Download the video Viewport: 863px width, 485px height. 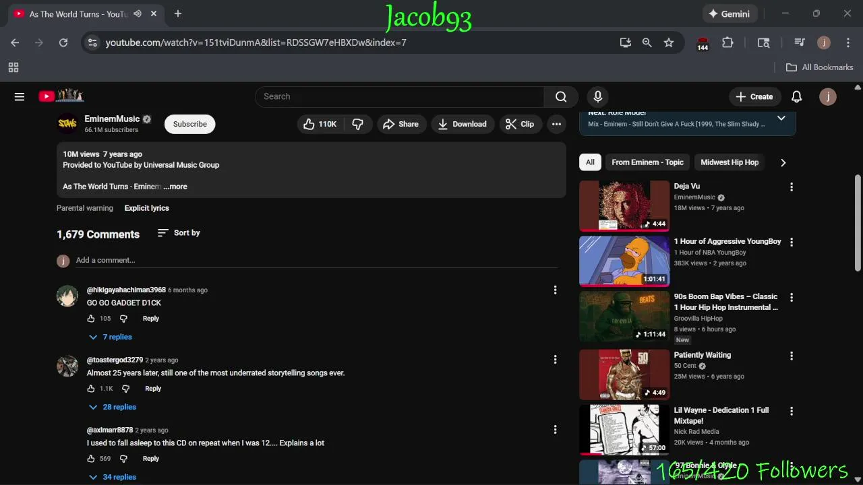click(x=463, y=124)
